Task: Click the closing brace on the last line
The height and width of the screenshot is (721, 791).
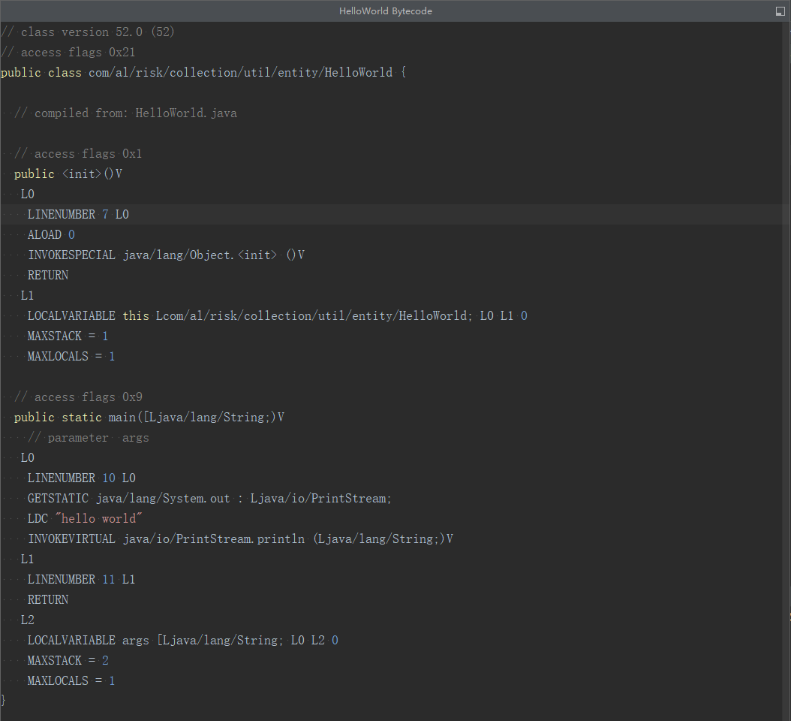Action: click(x=3, y=700)
